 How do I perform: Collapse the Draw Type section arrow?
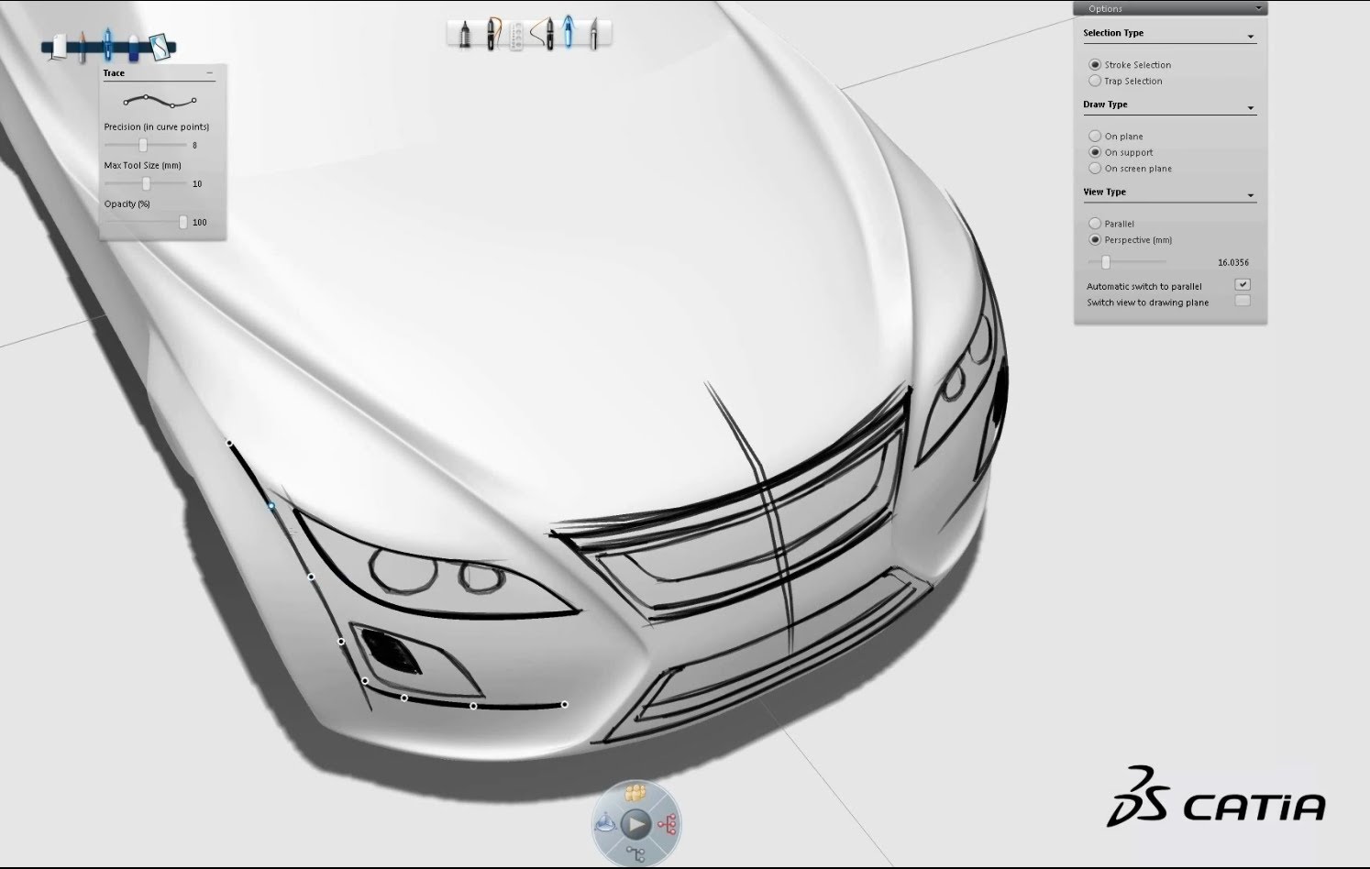1250,109
